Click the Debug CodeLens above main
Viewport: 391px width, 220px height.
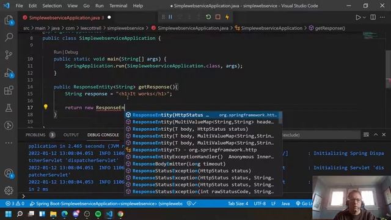[x=71, y=52]
